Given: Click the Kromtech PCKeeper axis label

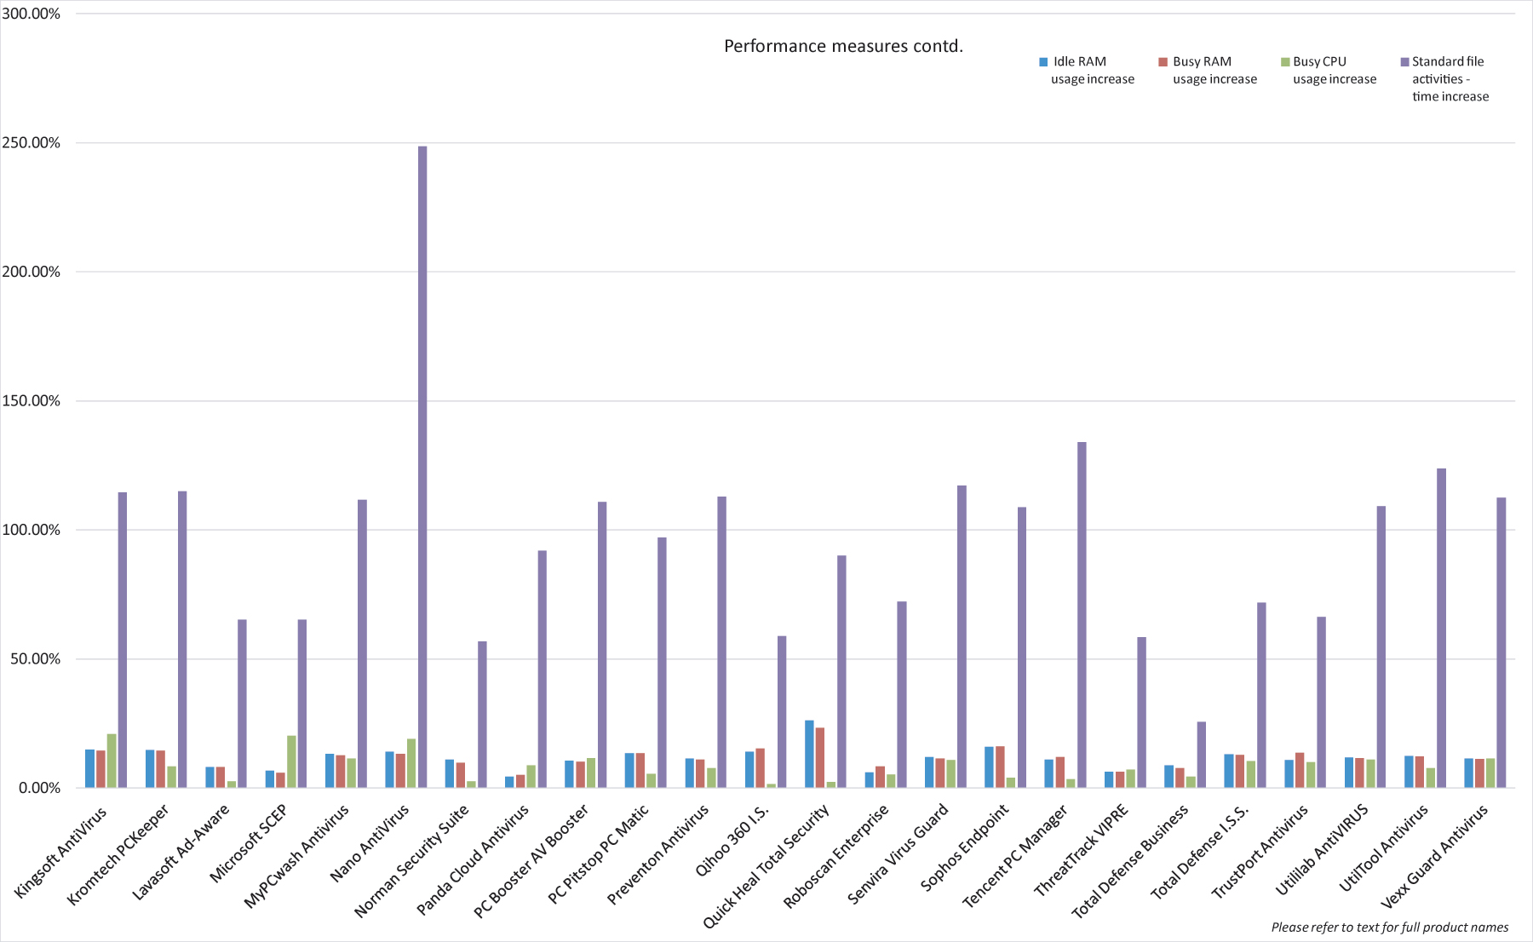Looking at the screenshot, I should [118, 854].
